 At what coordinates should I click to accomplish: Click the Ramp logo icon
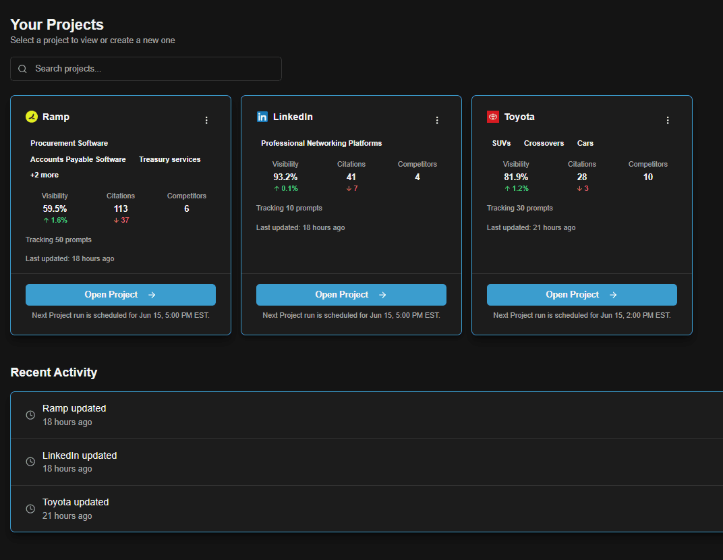click(31, 117)
